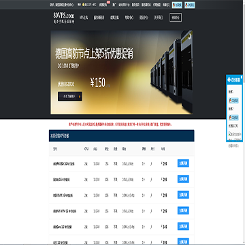Click the server rack banner image
This screenshot has width=245, height=245.
pos(171,73)
